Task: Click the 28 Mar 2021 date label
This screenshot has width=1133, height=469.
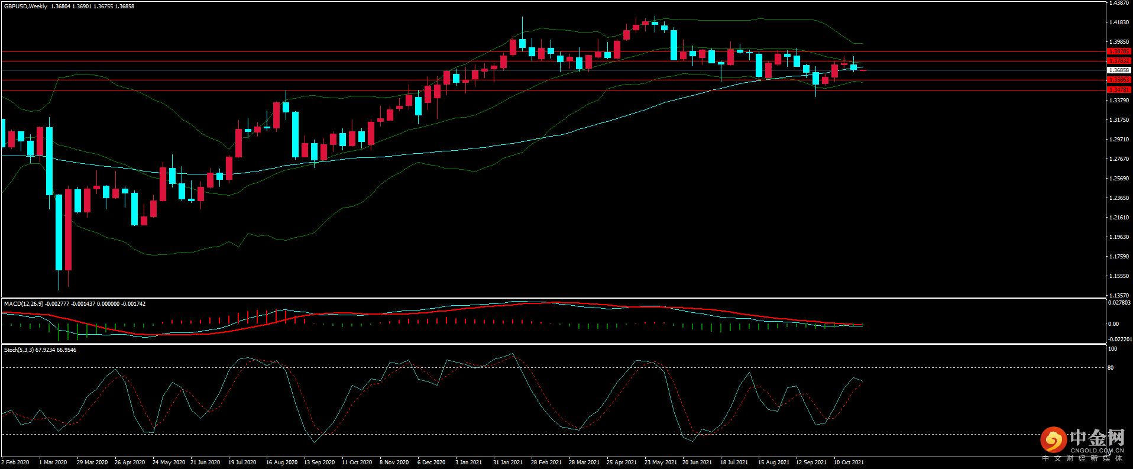Action: tap(584, 462)
